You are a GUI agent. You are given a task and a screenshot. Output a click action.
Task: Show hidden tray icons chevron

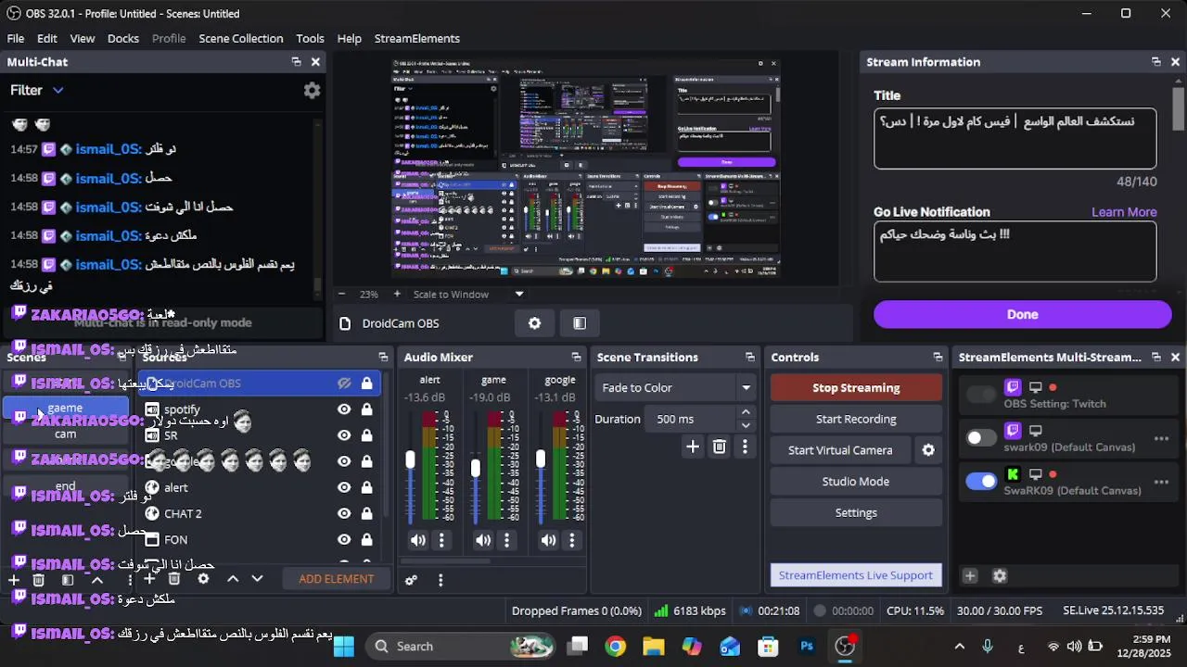[959, 647]
